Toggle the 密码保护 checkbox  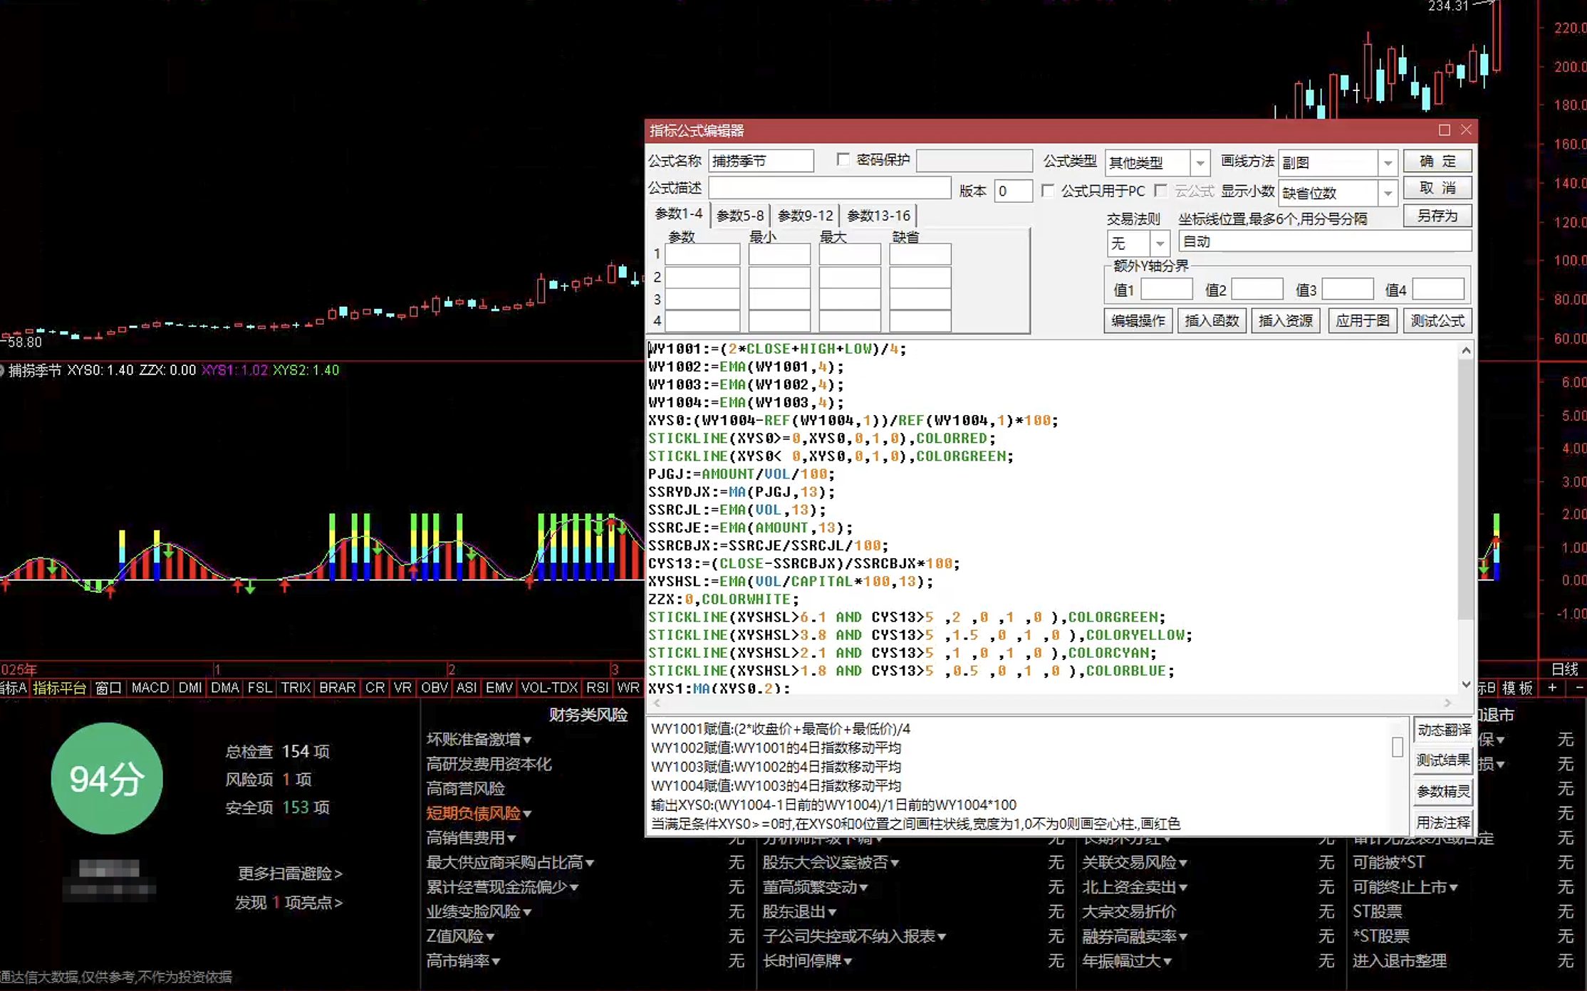tap(843, 160)
